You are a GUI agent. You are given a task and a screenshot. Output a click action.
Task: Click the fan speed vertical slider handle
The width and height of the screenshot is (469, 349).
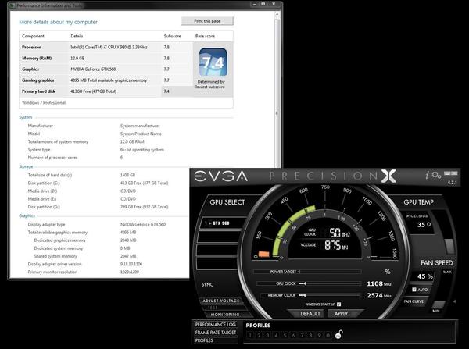[439, 304]
